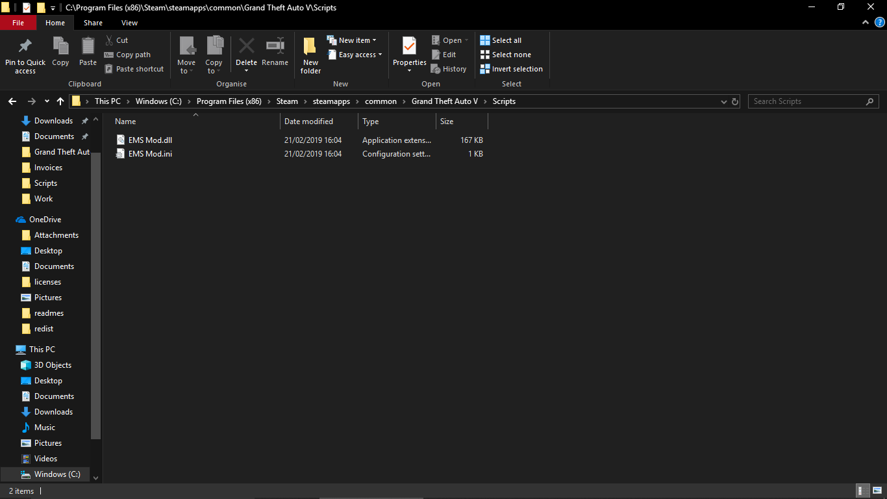The image size is (887, 499).
Task: Open file History
Action: click(449, 69)
